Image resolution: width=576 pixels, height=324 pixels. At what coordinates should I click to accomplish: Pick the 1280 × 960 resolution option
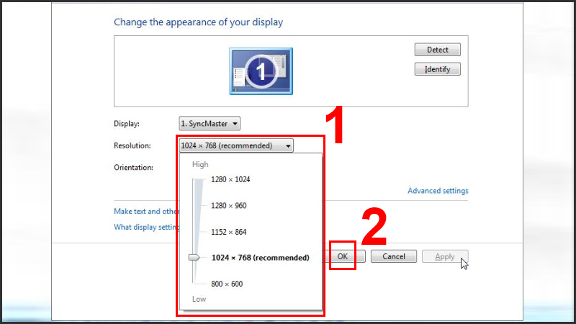tap(228, 206)
